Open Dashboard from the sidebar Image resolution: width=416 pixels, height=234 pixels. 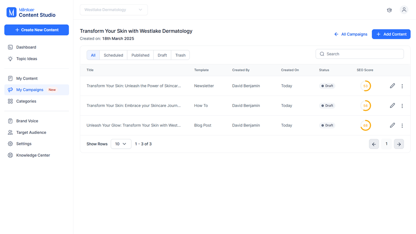[37, 47]
